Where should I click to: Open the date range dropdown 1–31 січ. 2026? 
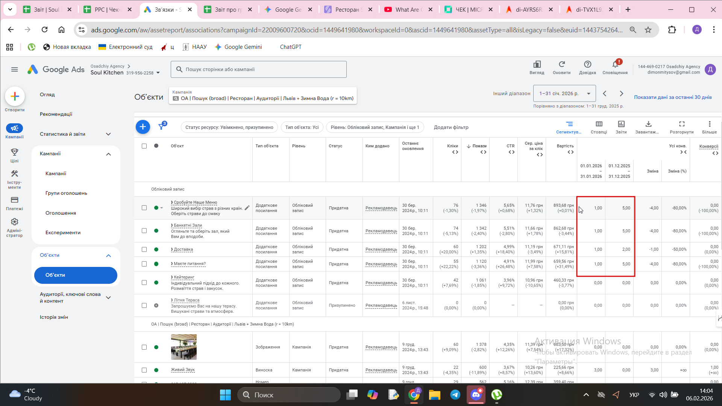tap(564, 94)
